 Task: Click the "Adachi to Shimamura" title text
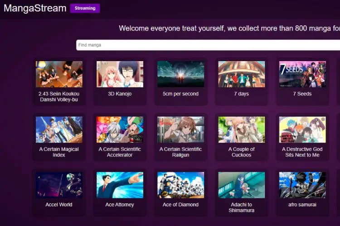241,207
